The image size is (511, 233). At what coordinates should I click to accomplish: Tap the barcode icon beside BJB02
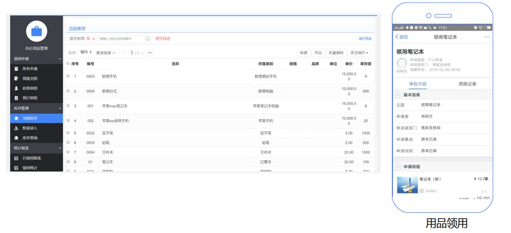click(x=422, y=191)
